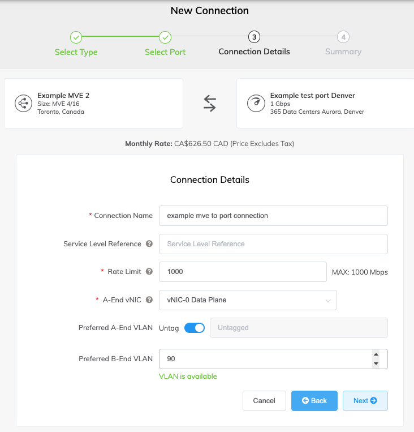Click the Example test port Denver gauge icon
414x432 pixels.
(256, 103)
